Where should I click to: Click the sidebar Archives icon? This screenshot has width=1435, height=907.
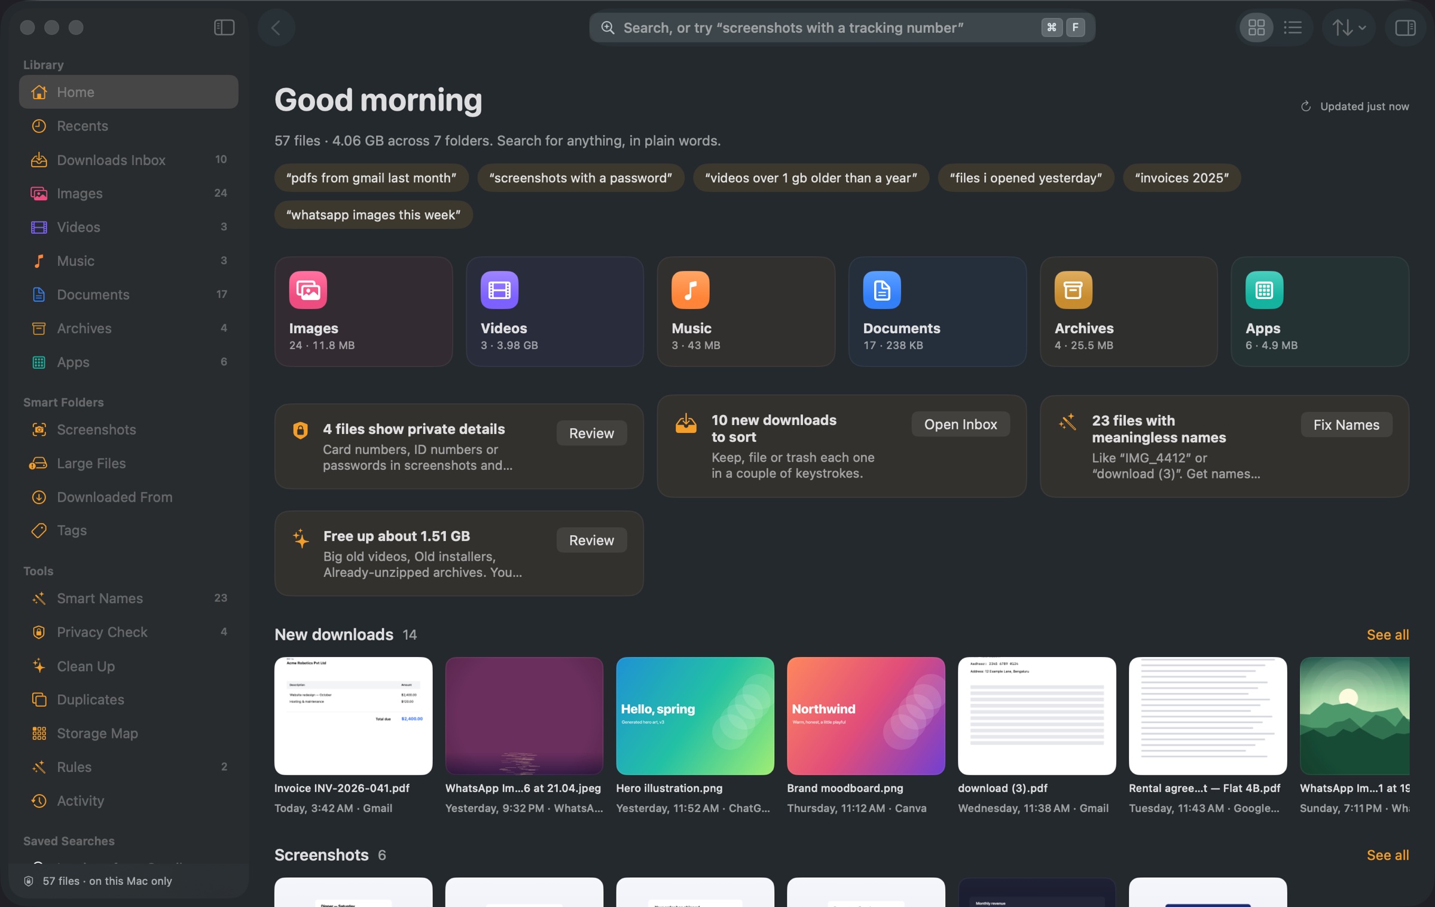[39, 328]
